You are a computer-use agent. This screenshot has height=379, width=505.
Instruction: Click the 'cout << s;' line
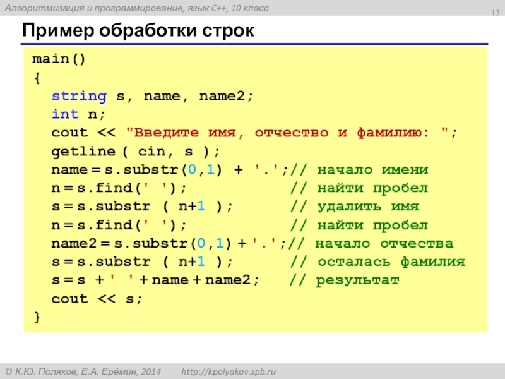point(97,299)
